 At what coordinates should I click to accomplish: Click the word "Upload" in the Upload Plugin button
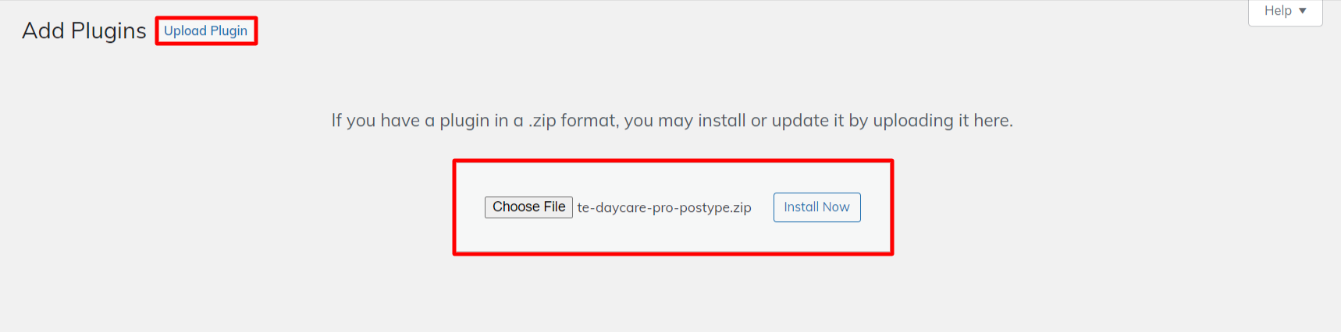click(x=185, y=31)
